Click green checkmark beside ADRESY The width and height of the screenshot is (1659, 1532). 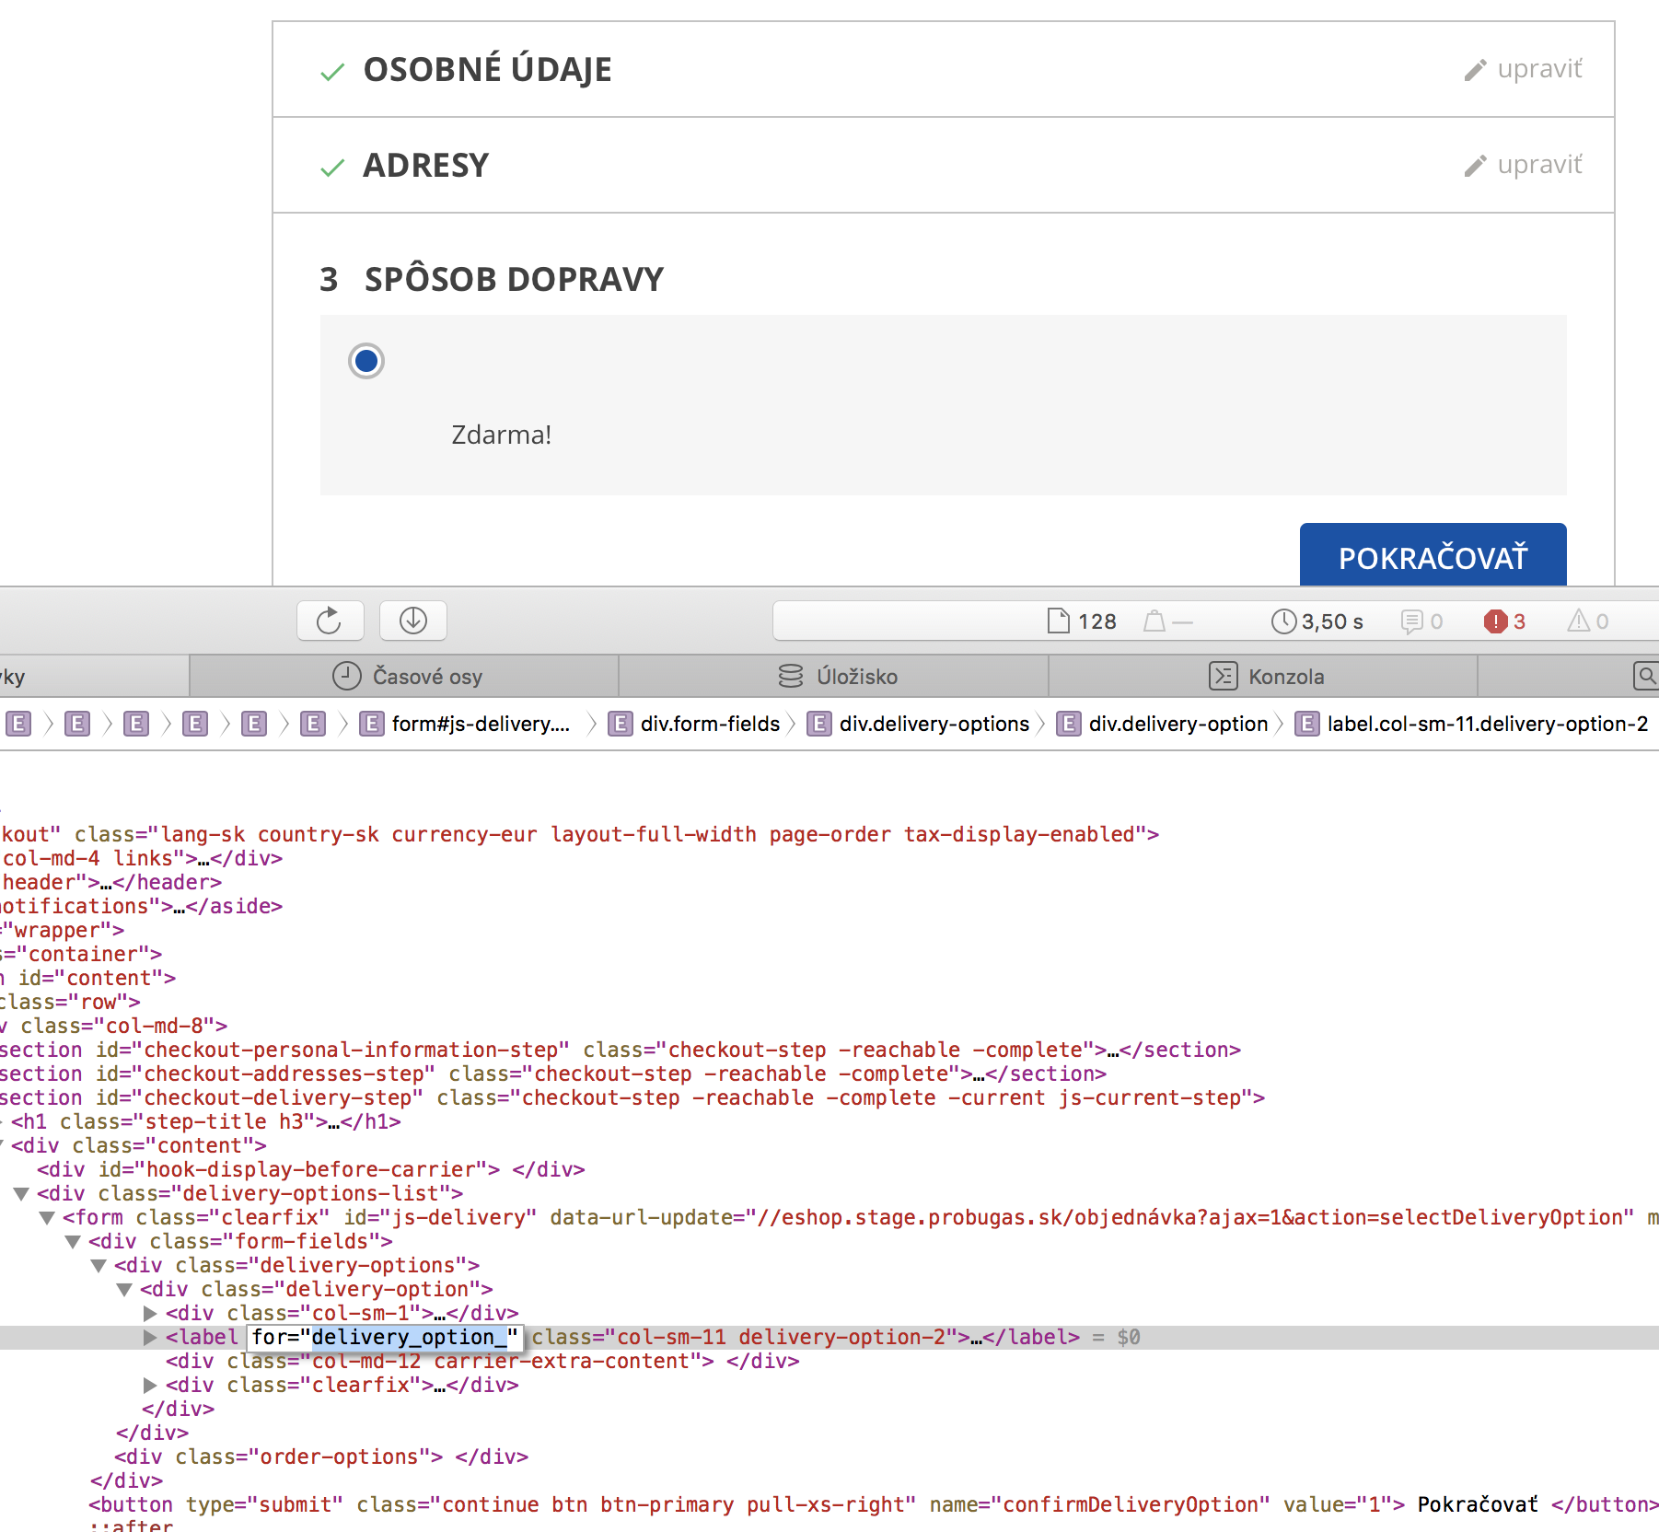[x=332, y=168]
